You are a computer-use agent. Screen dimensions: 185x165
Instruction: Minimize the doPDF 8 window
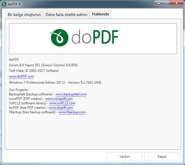[159, 3]
